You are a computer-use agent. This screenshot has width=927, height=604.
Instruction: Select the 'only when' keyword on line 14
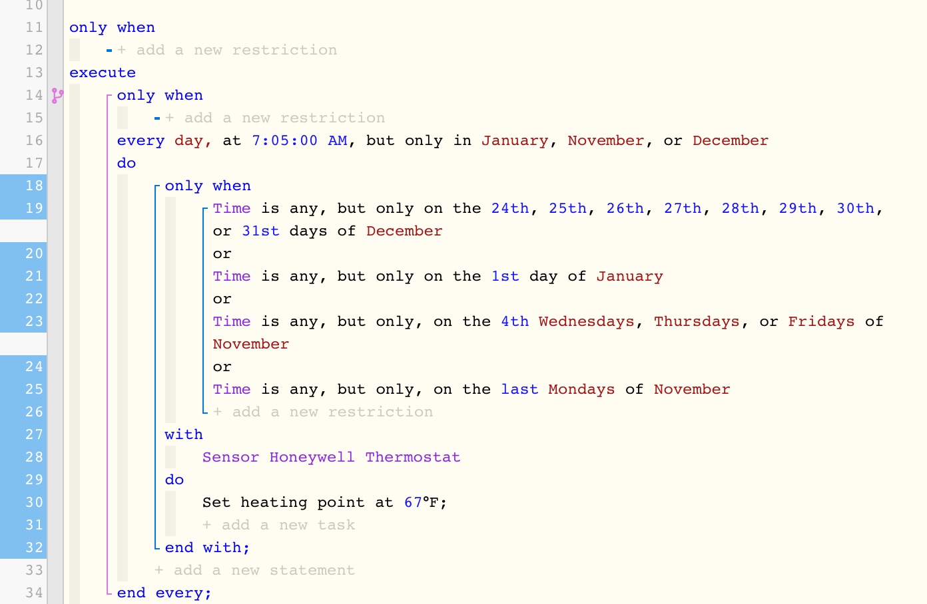click(x=160, y=95)
